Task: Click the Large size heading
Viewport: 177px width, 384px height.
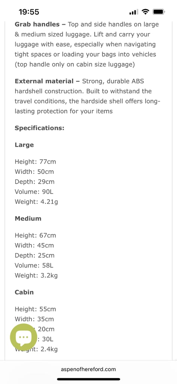Action: (x=24, y=145)
